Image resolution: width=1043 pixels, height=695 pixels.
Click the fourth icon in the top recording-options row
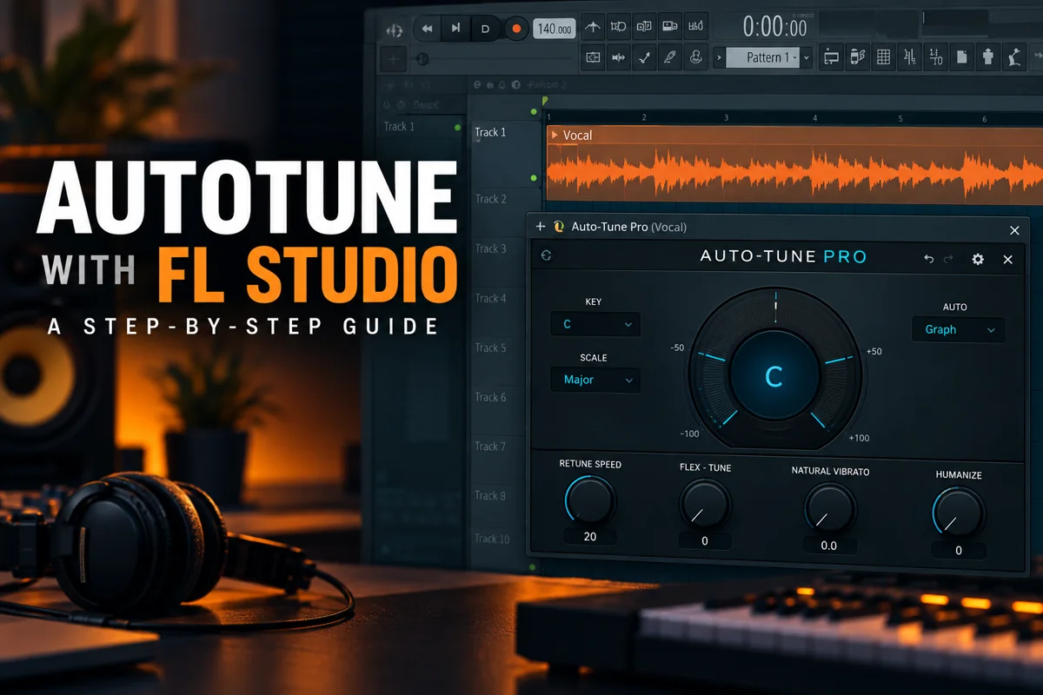(670, 27)
